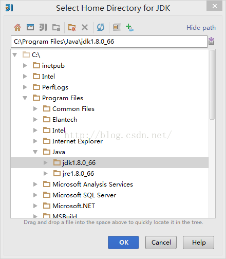The image size is (226, 259).
Task: Click the Java folder icon
Action: point(47,152)
